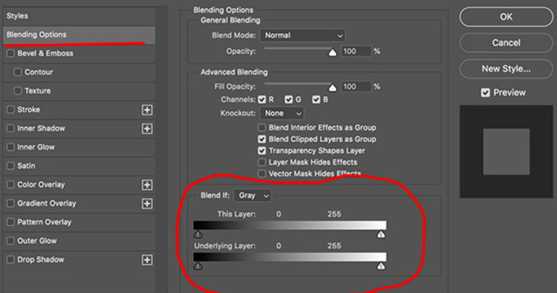Open the Blend Mode dropdown
Screen dimensions: 557x293
coord(302,35)
